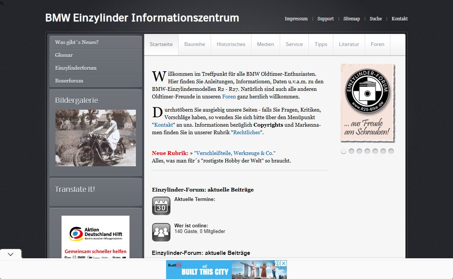Open the Aktion Deutschland Hilft banner
453x279 pixels.
[96, 237]
